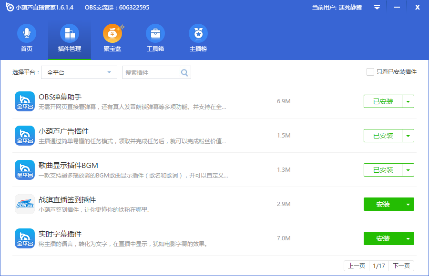Go to next page with 下一页
Screen dimensions: 429x276
[x=401, y=266]
